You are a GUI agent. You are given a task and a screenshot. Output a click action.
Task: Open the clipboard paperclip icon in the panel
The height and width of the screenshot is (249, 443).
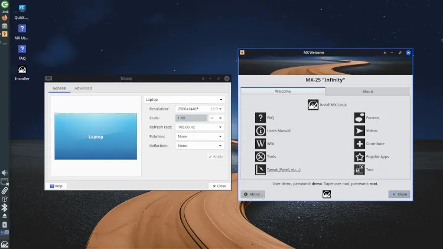click(x=5, y=191)
